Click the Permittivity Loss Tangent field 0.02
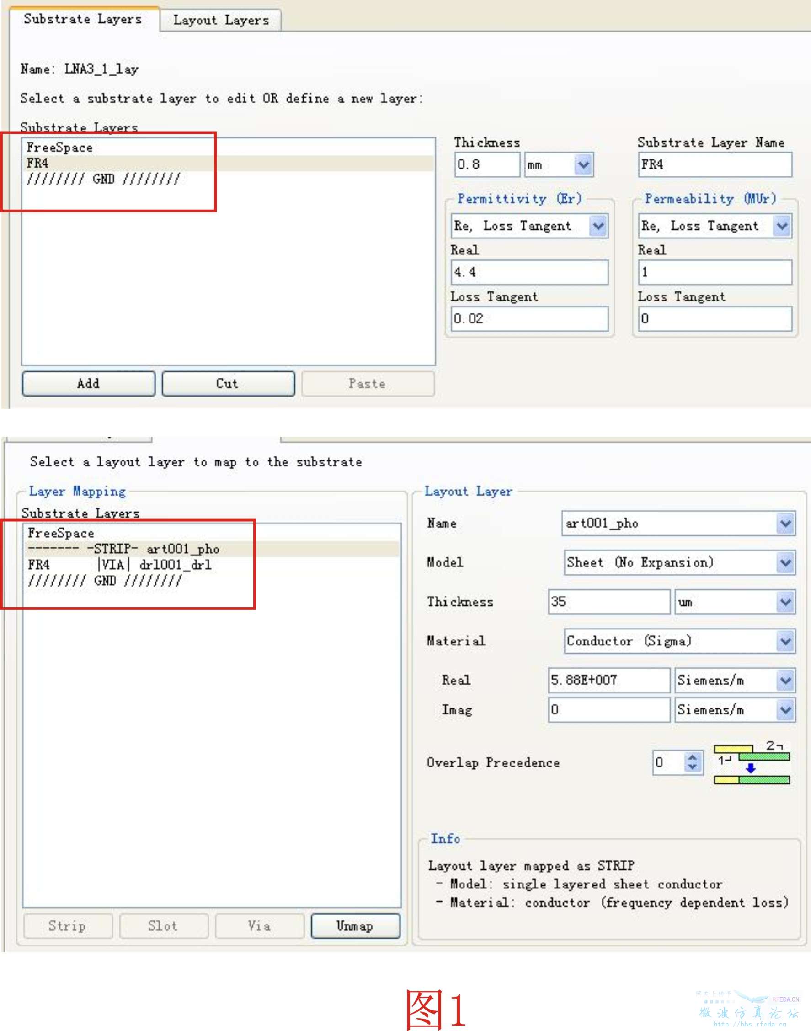 [x=529, y=318]
